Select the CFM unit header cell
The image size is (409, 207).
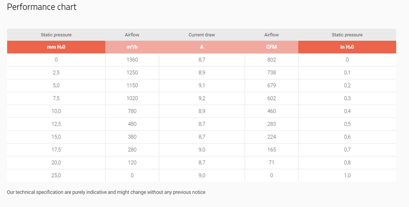coord(272,47)
